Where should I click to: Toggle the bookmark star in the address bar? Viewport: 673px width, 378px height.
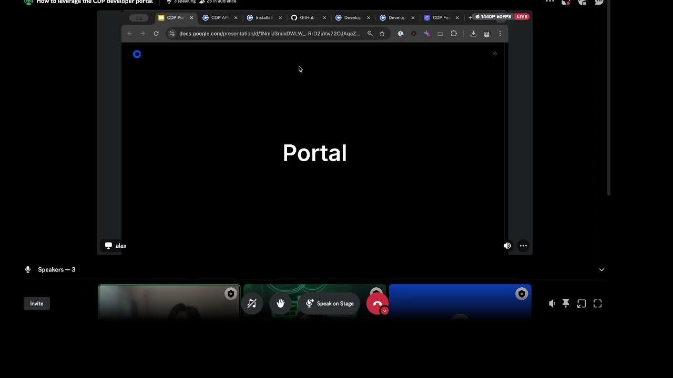click(x=382, y=33)
